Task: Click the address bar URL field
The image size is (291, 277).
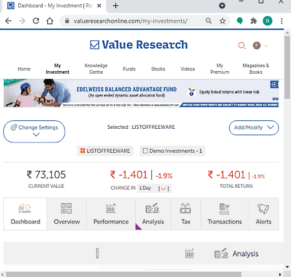Action: coord(131,21)
